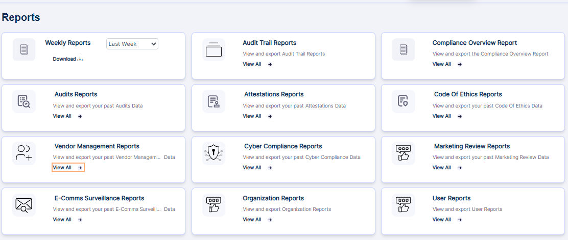Click the Audit Trail Reports heading

[270, 43]
